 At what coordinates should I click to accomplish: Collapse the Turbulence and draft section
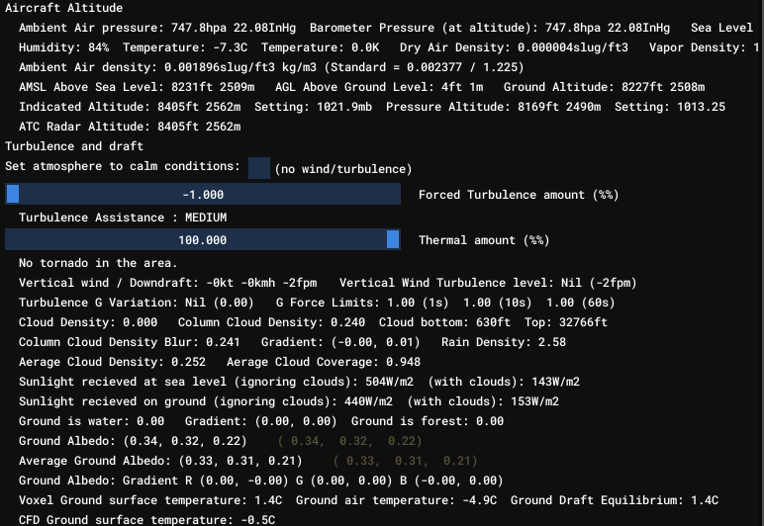67,146
